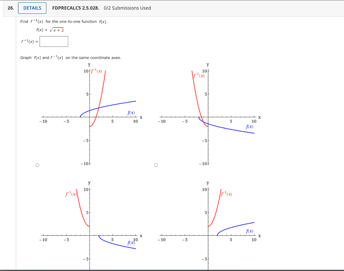The width and height of the screenshot is (344, 271).
Task: Click the DETAILS button
Action: [32, 8]
